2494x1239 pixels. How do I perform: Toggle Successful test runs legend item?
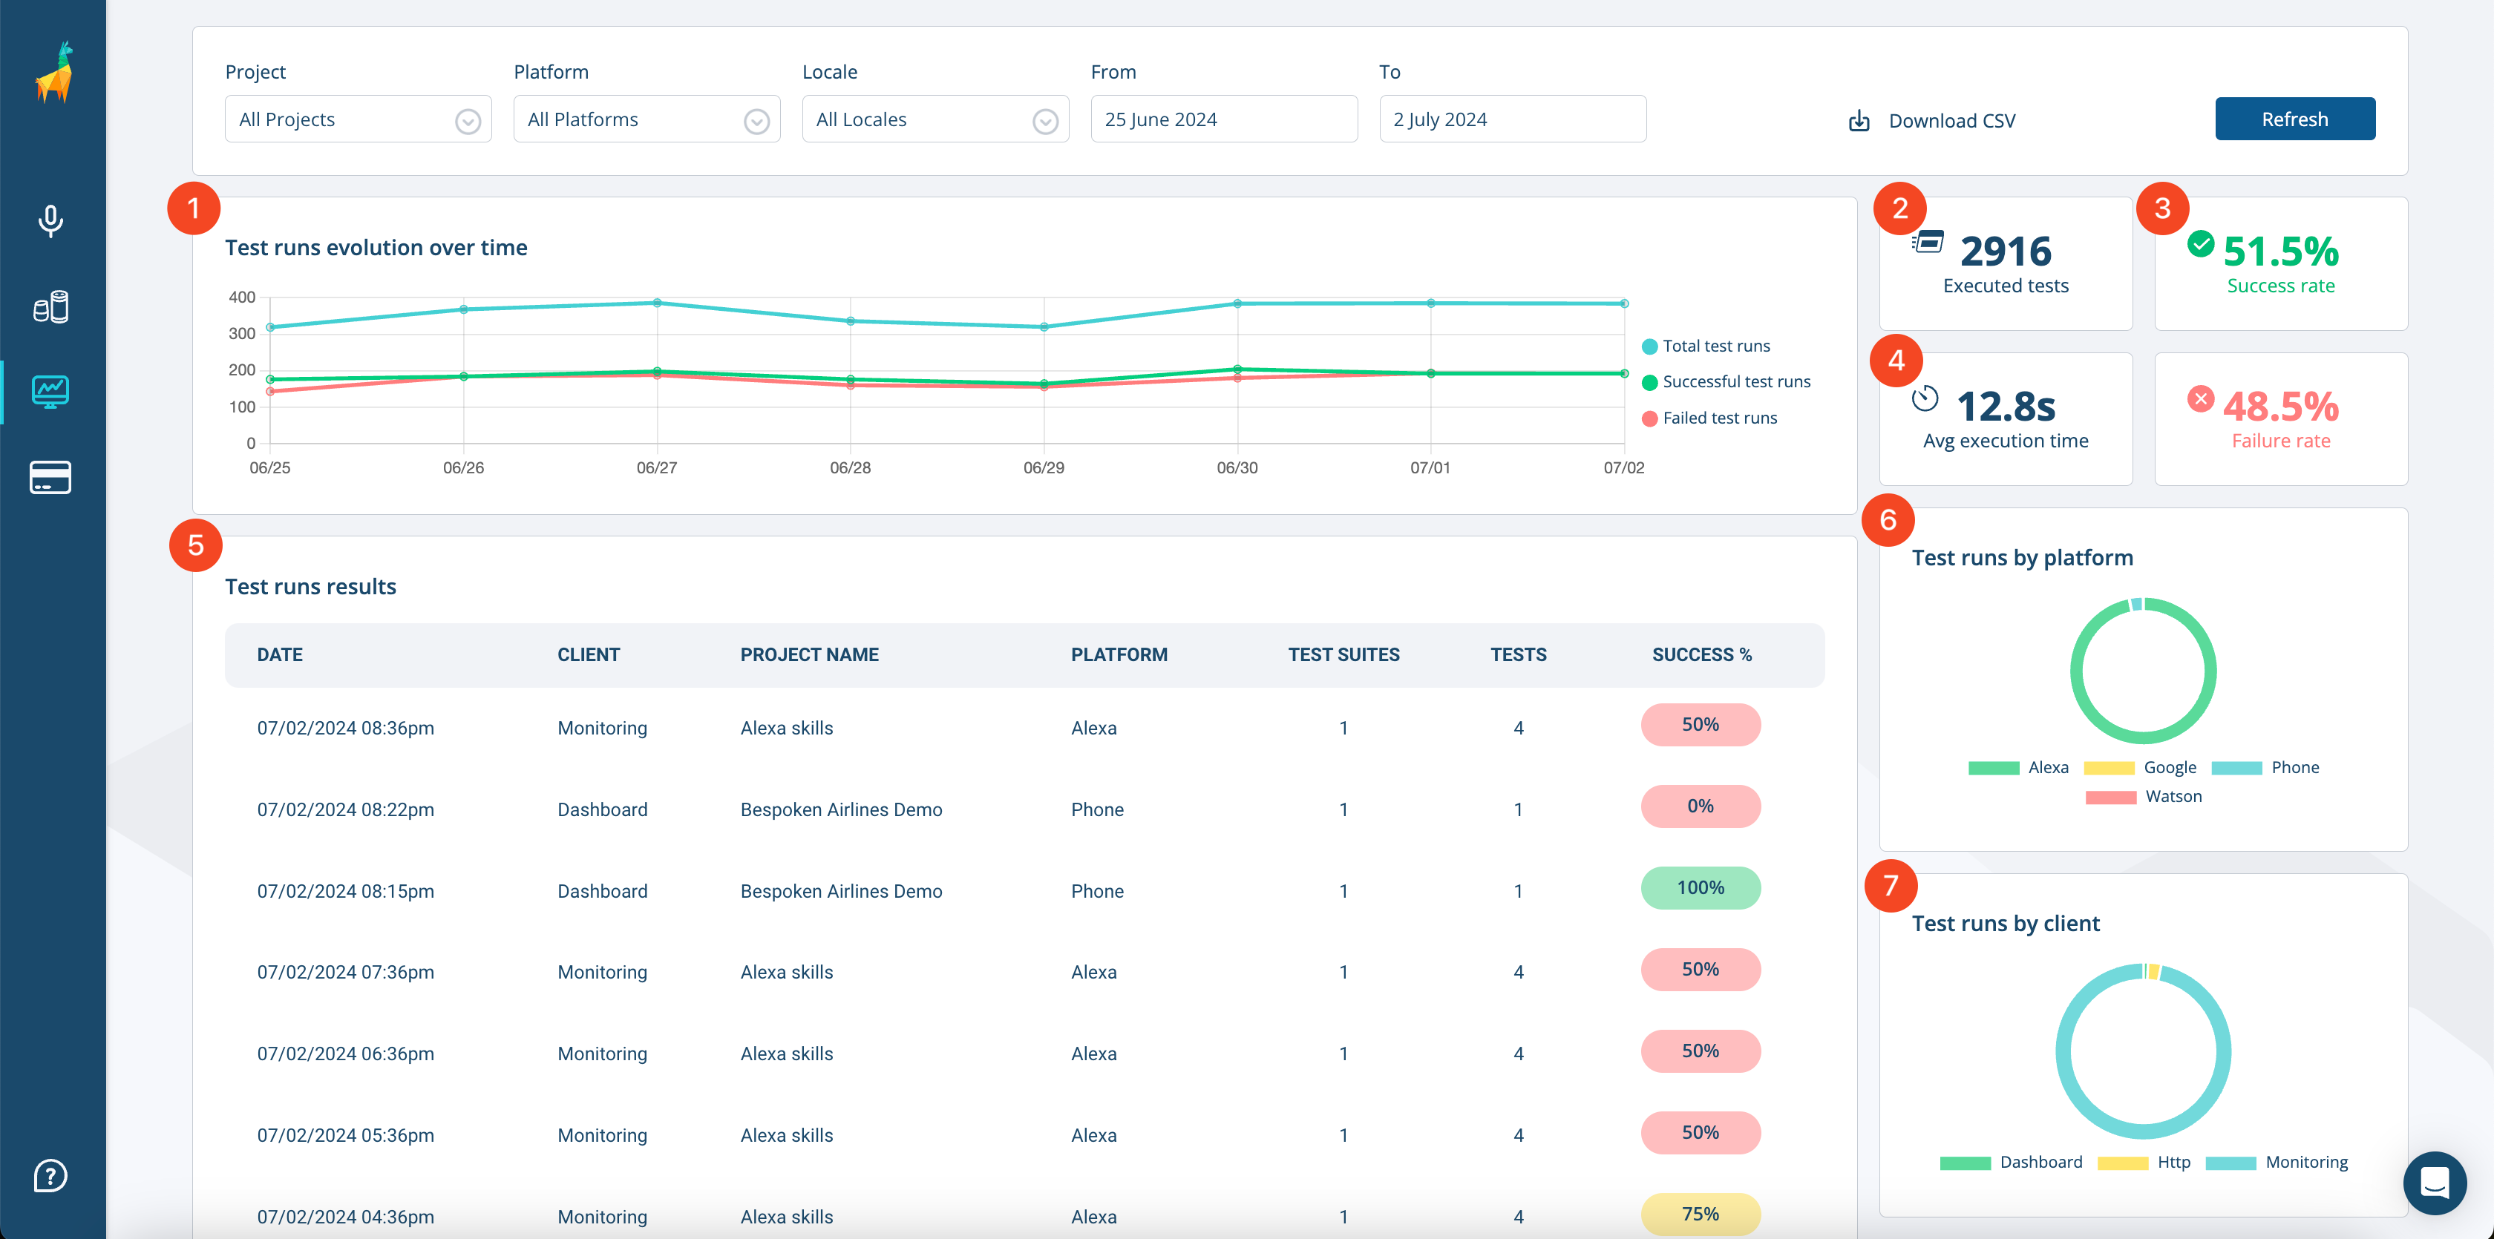pyautogui.click(x=1727, y=382)
